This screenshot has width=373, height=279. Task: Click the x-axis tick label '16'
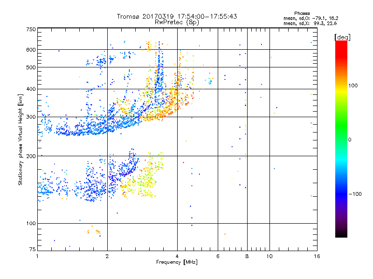coord(317,256)
